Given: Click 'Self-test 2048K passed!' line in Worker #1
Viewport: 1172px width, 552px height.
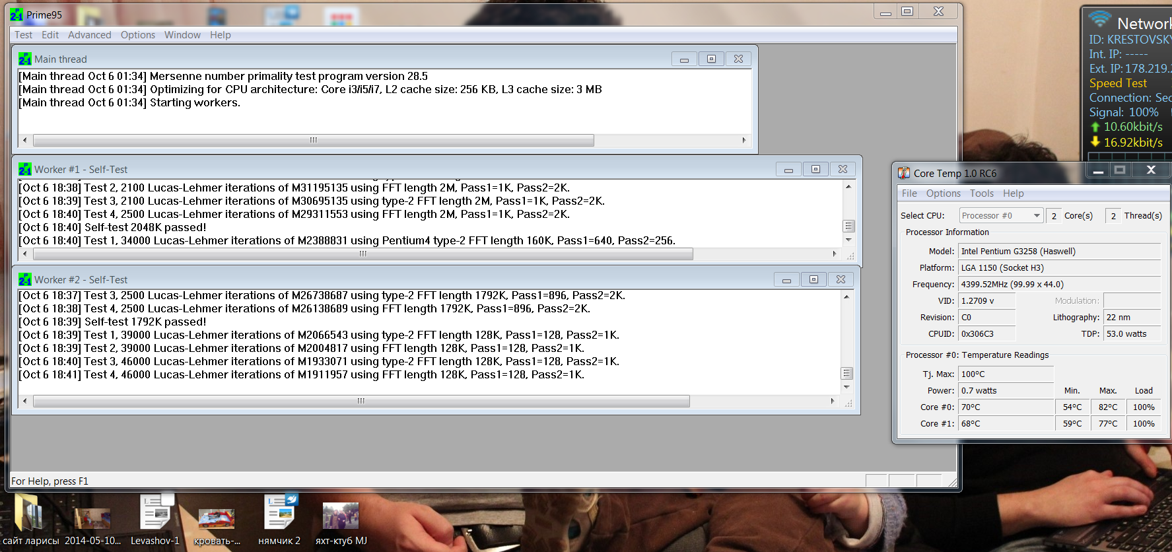Looking at the screenshot, I should pos(112,227).
